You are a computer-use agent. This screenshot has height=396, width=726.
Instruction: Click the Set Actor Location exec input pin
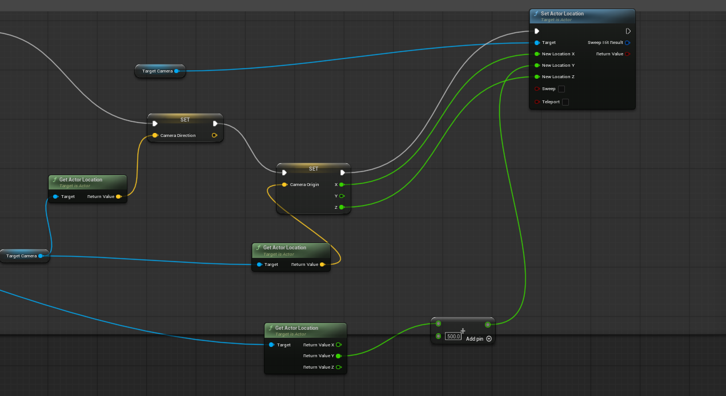tap(537, 31)
